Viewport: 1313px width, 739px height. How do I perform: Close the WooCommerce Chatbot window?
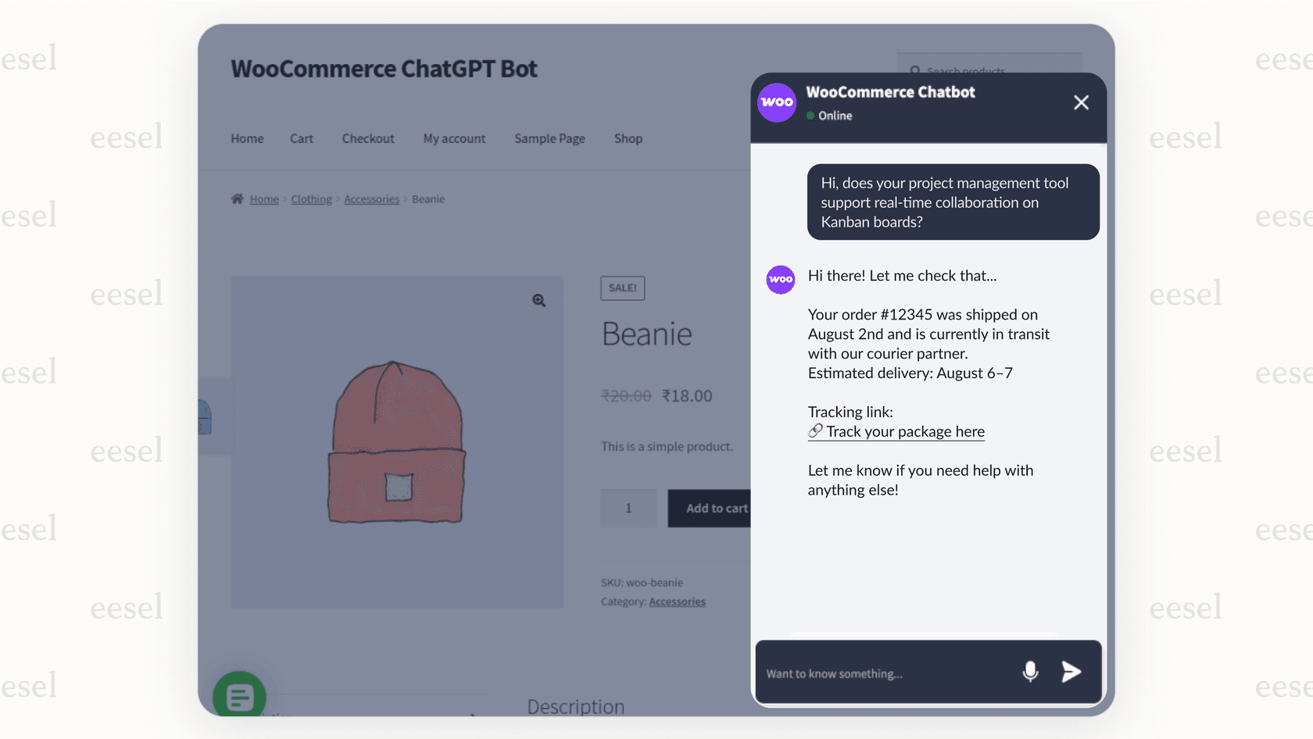tap(1081, 102)
